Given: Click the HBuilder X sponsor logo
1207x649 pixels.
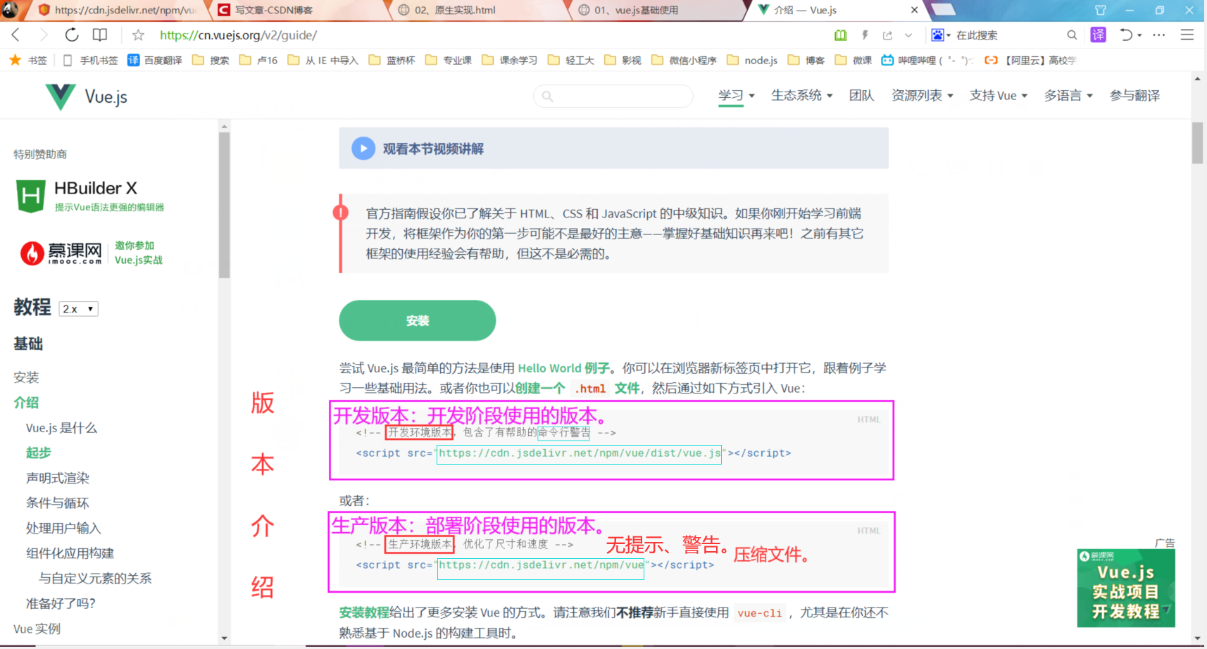Looking at the screenshot, I should 89,196.
